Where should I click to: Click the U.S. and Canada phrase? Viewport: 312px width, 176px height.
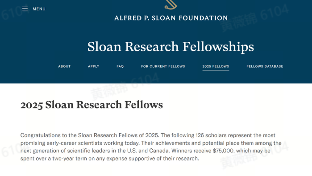tap(148, 151)
